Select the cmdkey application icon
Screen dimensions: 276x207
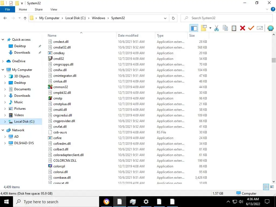[x=50, y=53]
